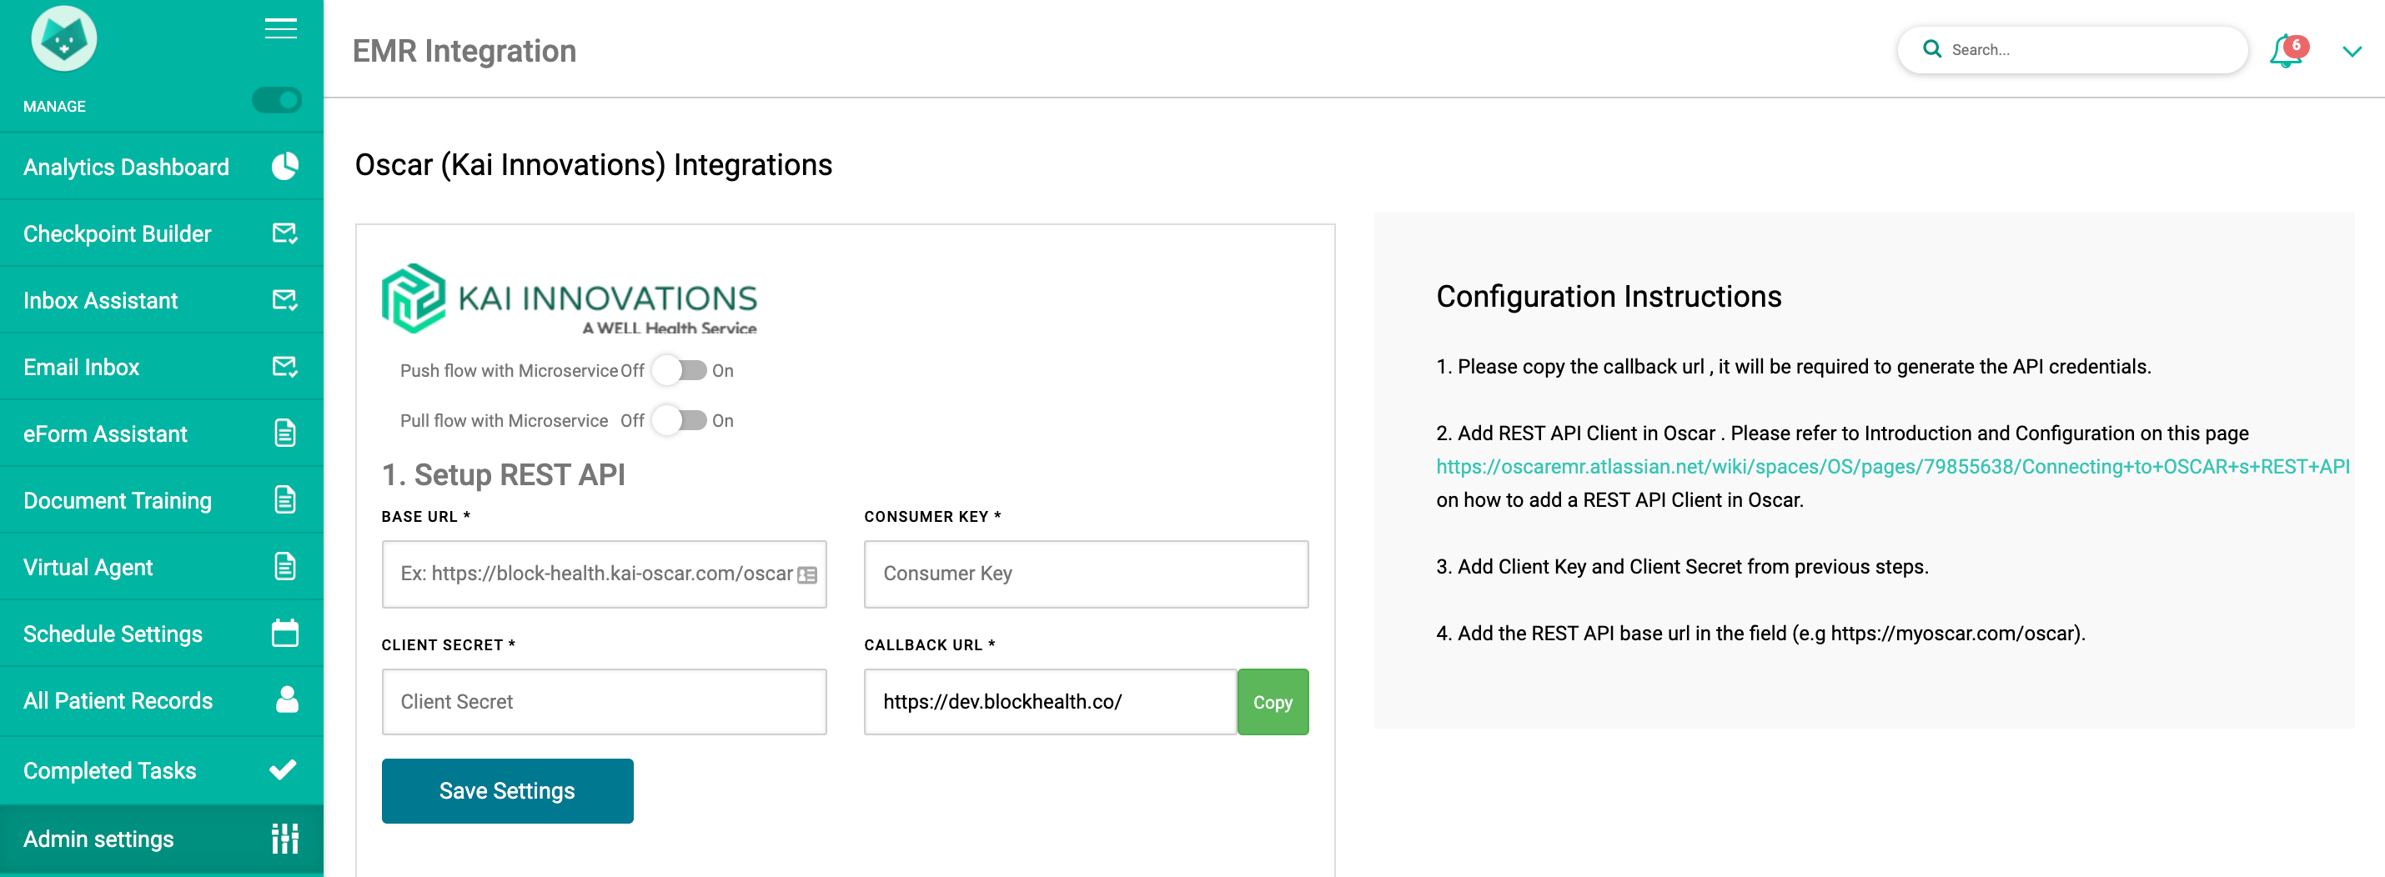2385x877 pixels.
Task: Click the Completed Tasks checkmark icon
Action: (x=284, y=769)
